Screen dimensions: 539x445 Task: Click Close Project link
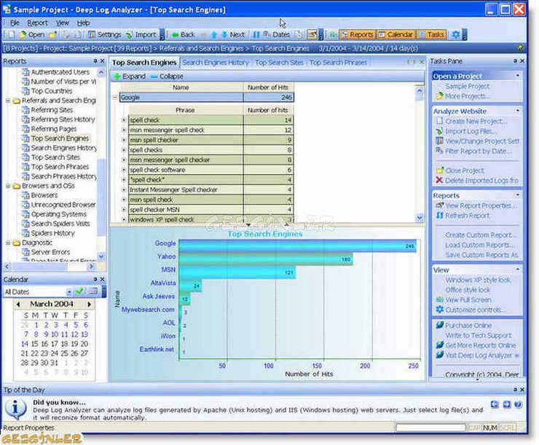tap(465, 170)
